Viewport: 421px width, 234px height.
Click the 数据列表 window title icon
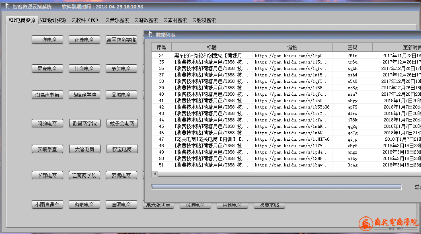click(150, 34)
